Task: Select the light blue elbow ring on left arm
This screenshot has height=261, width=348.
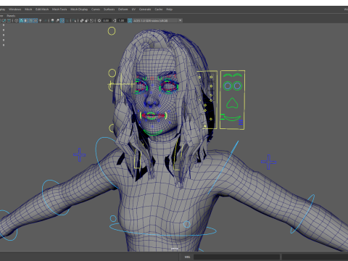Action: (x=302, y=214)
